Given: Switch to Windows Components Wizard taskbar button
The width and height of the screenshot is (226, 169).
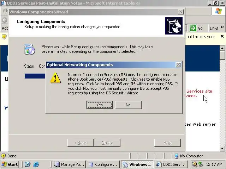Looking at the screenshot, I should tap(137, 164).
